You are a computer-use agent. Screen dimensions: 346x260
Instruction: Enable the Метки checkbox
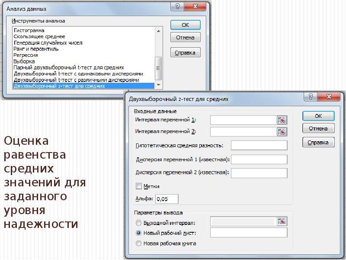coord(139,186)
